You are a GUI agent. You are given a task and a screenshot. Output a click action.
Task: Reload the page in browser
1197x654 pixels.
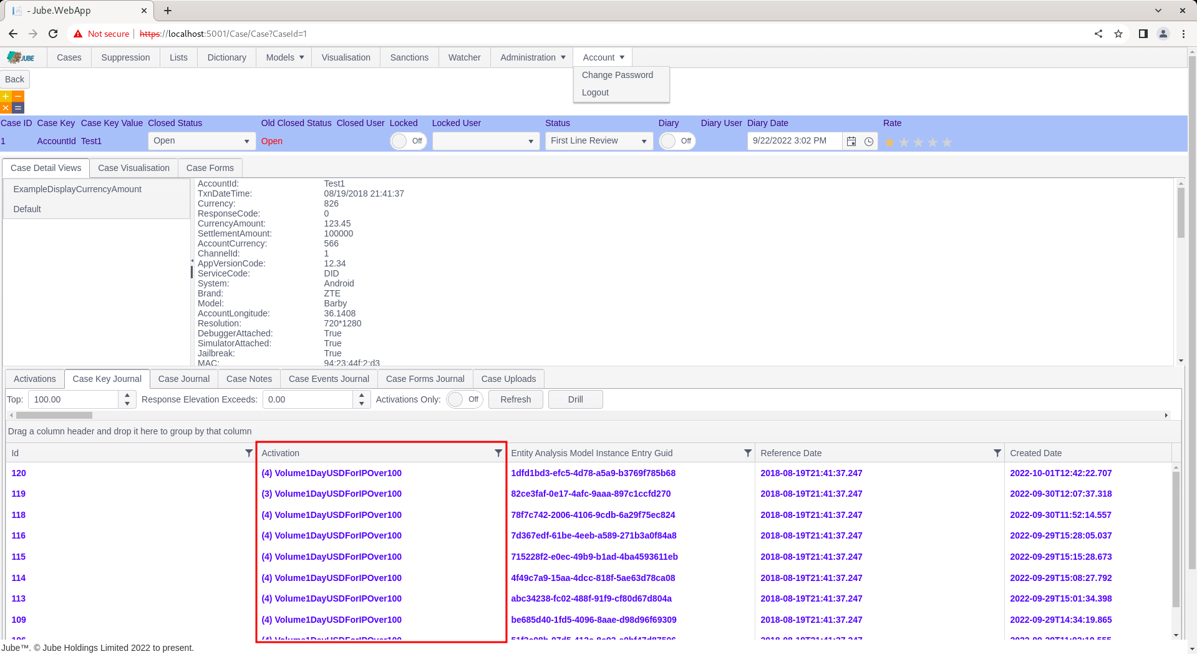(53, 34)
